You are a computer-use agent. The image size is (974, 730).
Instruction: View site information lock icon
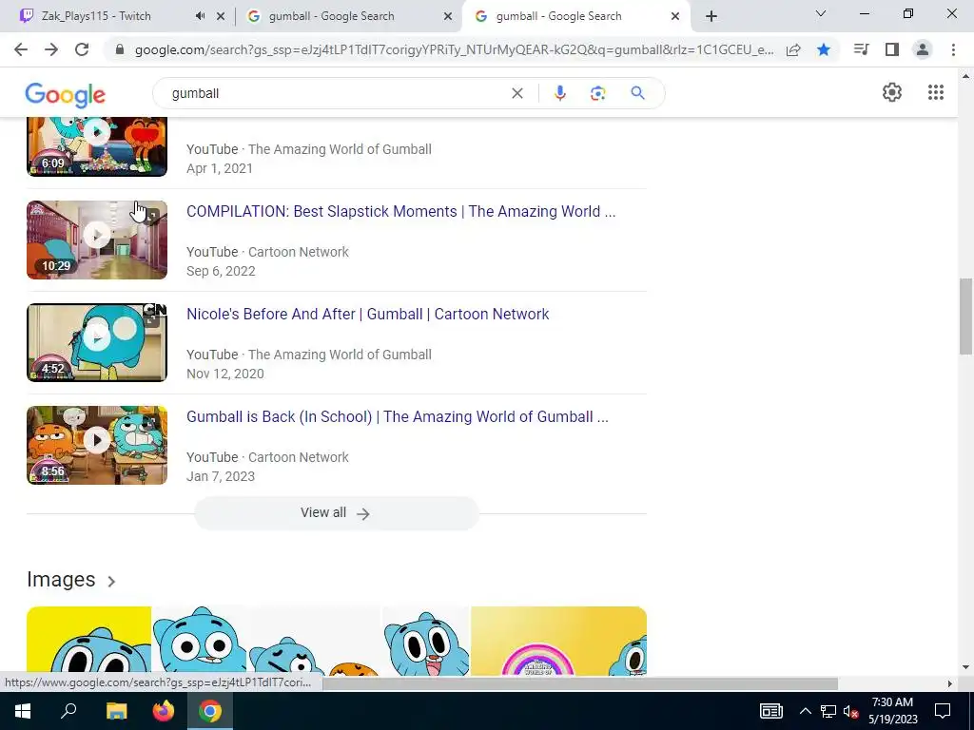120,50
